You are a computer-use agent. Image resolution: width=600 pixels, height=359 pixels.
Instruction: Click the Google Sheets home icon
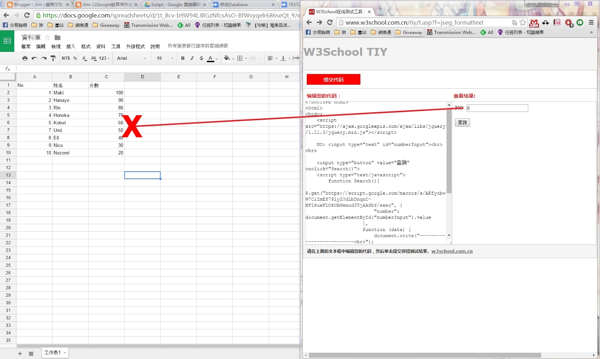tap(7, 41)
